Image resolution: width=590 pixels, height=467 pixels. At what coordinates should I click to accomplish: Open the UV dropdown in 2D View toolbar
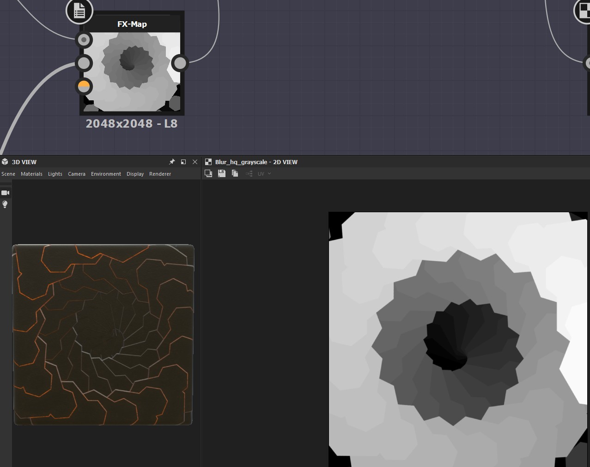pyautogui.click(x=264, y=174)
